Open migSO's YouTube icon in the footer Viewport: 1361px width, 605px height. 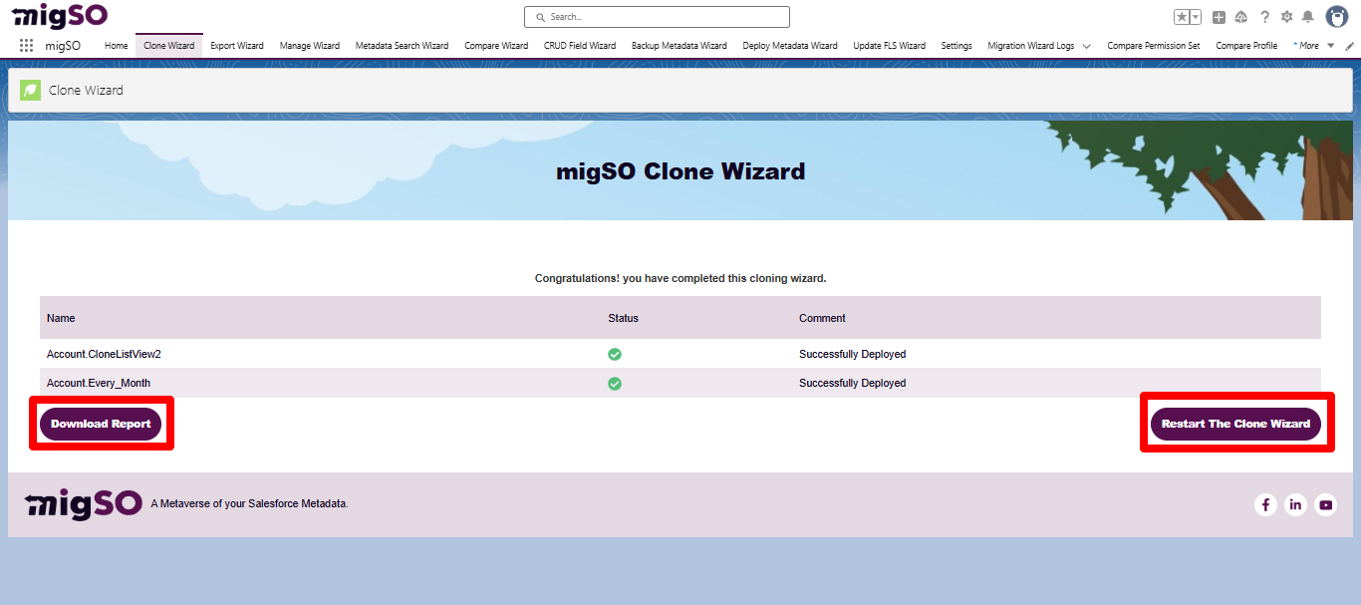(x=1325, y=504)
